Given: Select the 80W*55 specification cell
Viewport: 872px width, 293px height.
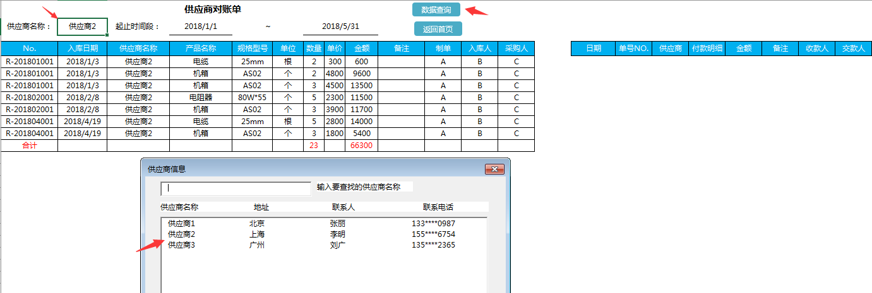Looking at the screenshot, I should pos(253,98).
